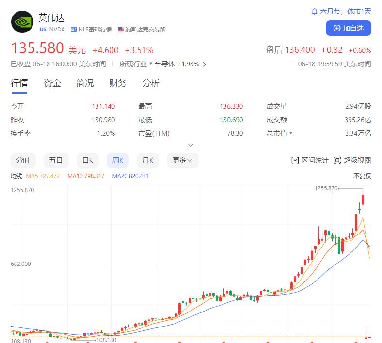
Task: Click the 不复权 adjustment setting
Action: (362, 176)
